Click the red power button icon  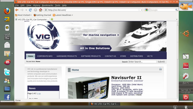(186, 97)
